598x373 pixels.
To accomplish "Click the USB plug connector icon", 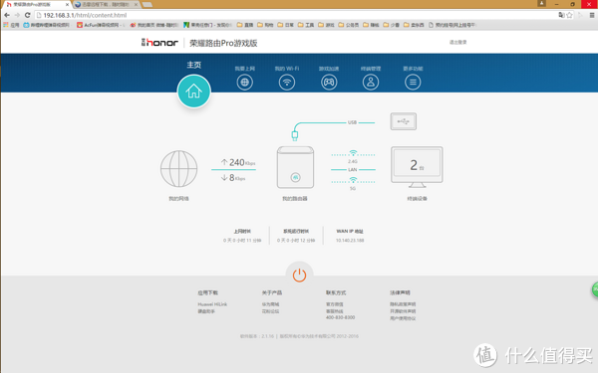I will pyautogui.click(x=295, y=135).
